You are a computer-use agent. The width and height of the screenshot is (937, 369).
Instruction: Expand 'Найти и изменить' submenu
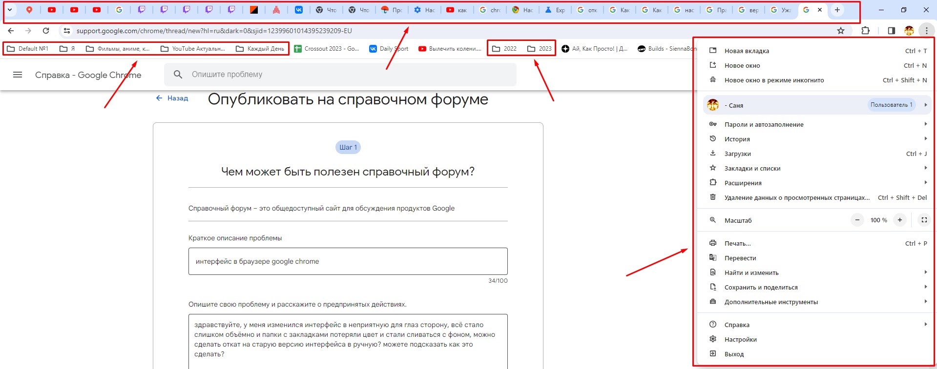click(x=817, y=272)
